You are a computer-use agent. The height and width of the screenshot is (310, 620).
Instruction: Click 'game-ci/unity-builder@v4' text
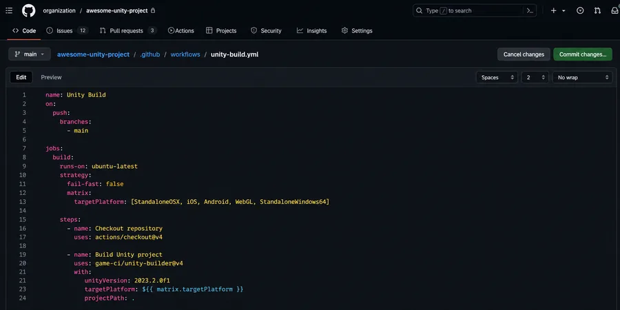coord(139,263)
